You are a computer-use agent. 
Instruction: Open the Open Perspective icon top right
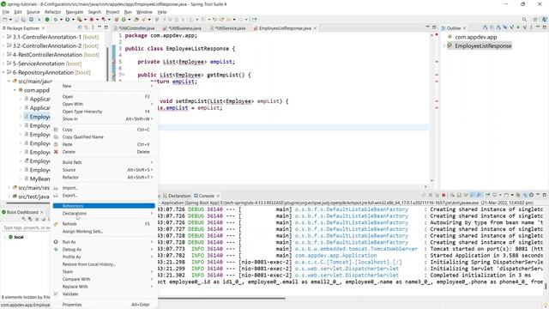tap(535, 20)
